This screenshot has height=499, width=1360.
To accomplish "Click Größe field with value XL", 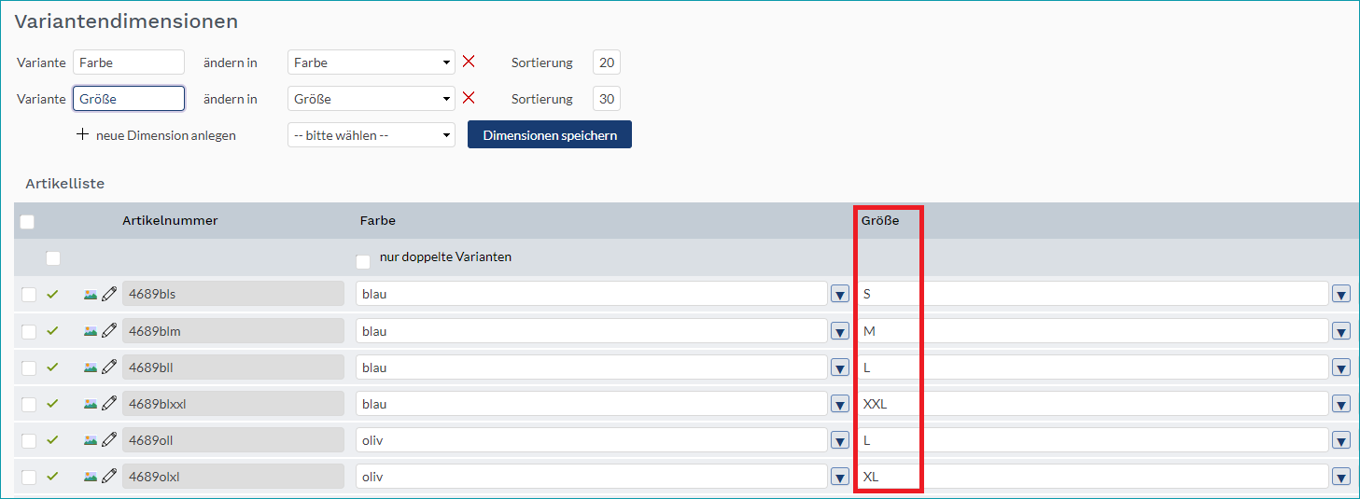I will [1093, 477].
